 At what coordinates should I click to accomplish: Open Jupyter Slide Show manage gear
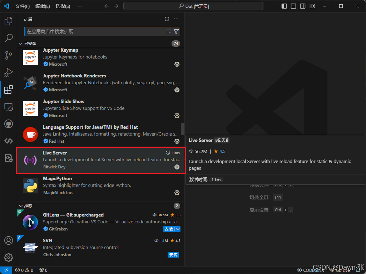coord(177,116)
